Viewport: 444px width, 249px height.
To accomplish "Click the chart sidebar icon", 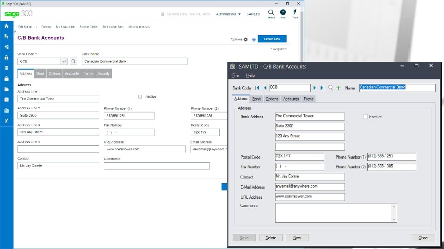I will click(6, 110).
